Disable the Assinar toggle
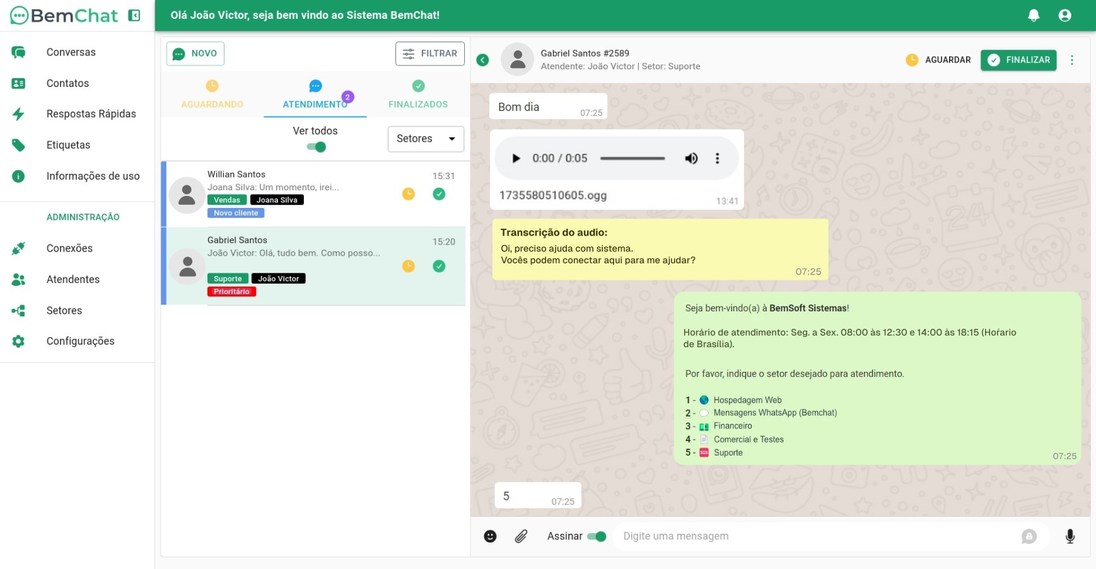 pos(597,536)
